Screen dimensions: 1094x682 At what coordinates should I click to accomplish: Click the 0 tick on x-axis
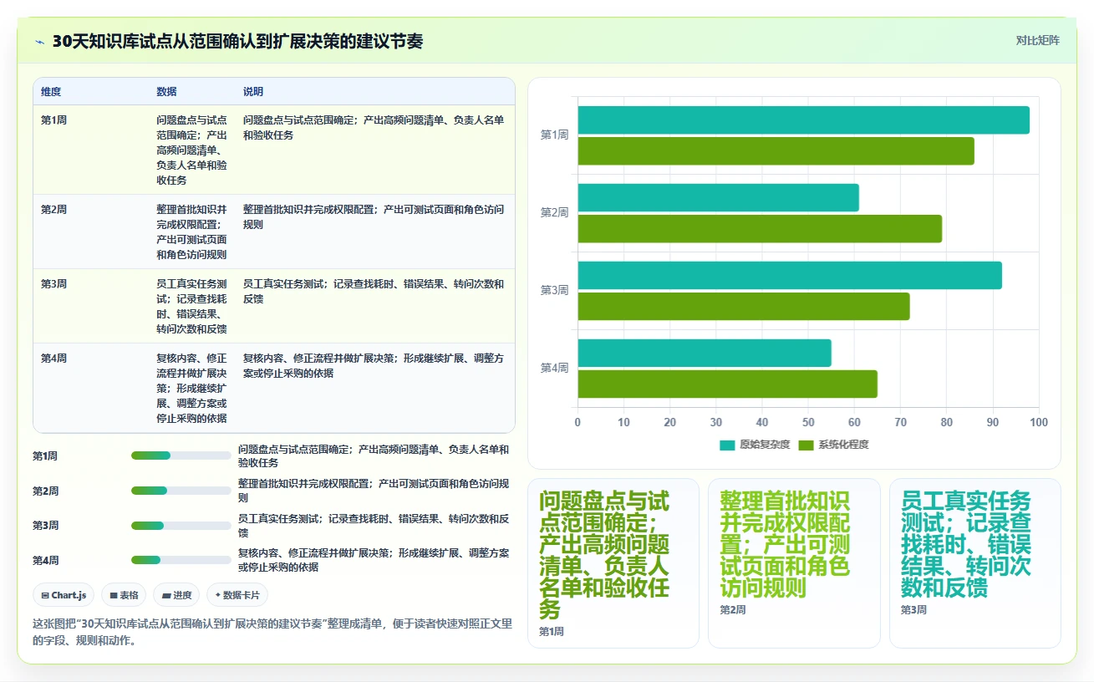[x=578, y=423]
